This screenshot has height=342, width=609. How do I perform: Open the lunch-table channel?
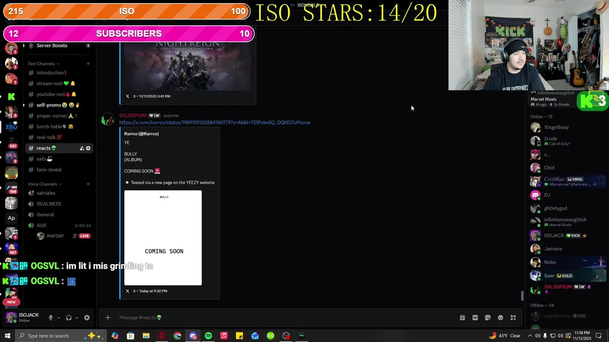pos(59,127)
